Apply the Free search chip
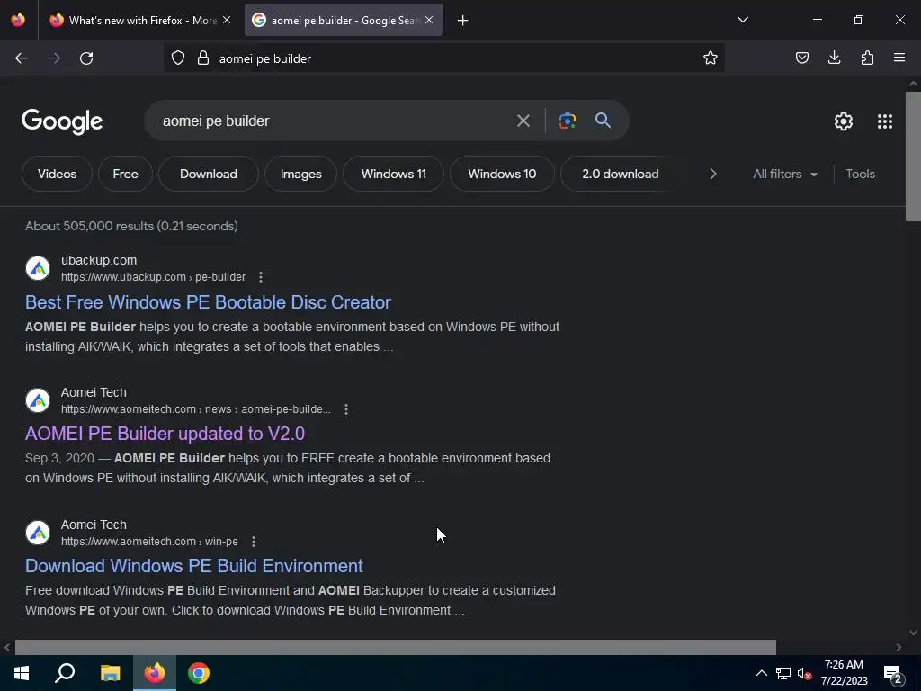The width and height of the screenshot is (921, 691). (125, 174)
